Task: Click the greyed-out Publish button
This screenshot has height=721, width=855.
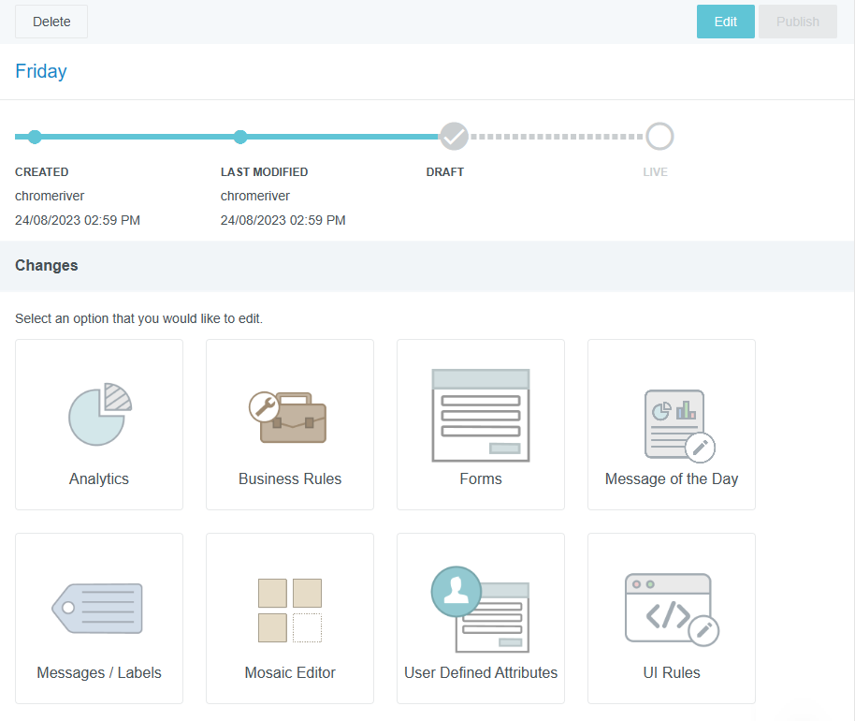Action: [797, 22]
